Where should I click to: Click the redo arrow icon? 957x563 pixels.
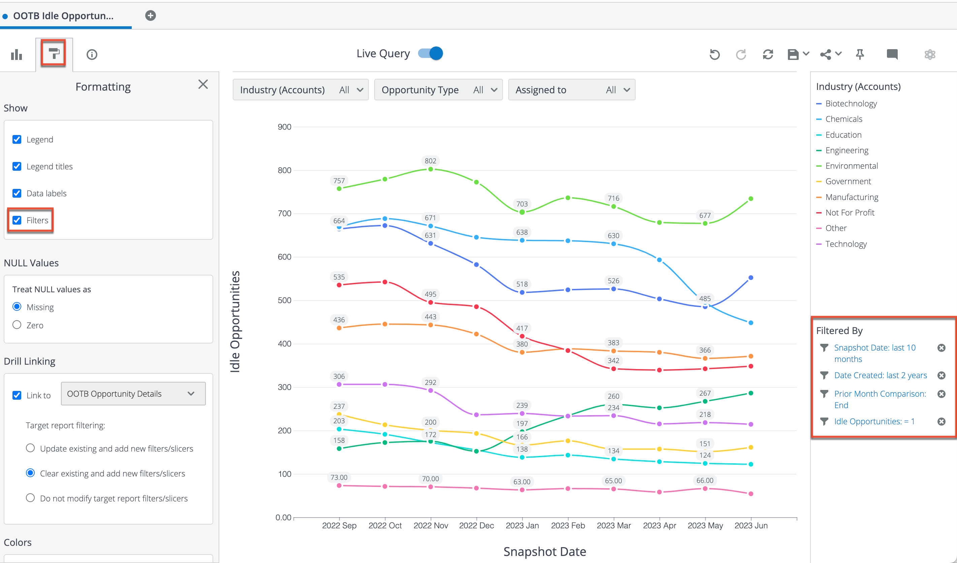click(x=741, y=55)
